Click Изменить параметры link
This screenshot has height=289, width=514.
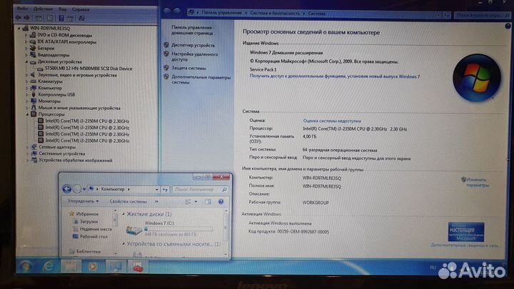point(478,182)
